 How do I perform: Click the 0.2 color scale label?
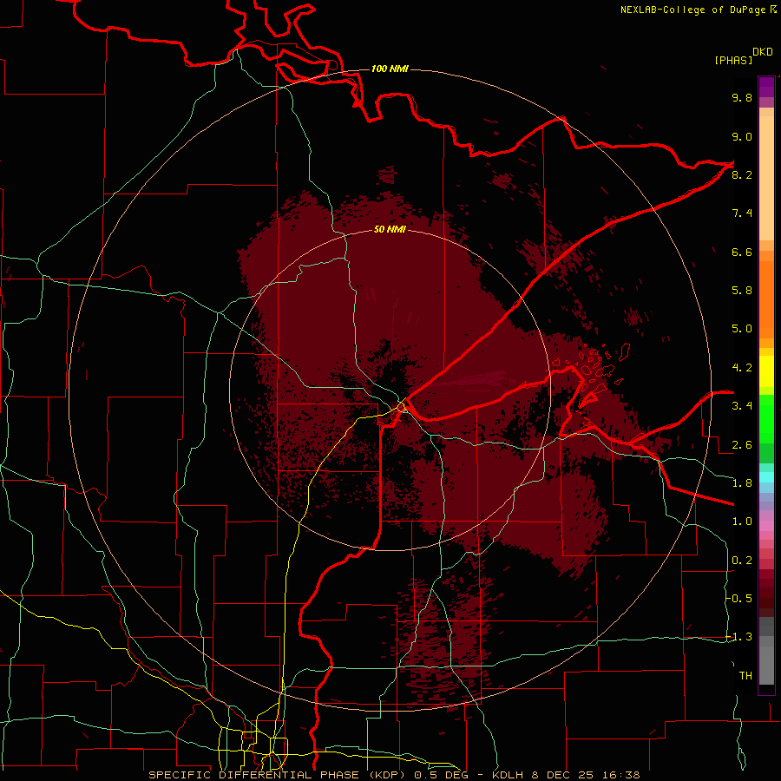click(x=742, y=561)
